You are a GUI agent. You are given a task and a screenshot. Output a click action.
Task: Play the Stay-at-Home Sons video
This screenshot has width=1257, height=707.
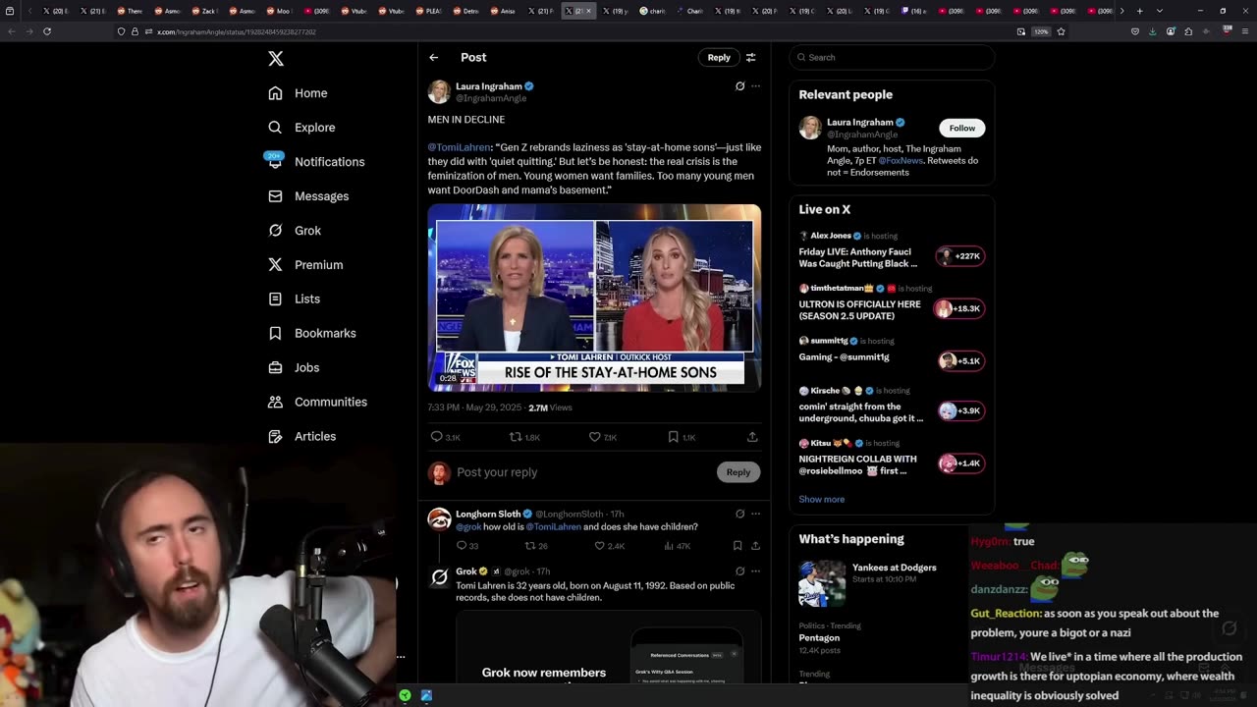click(x=594, y=298)
